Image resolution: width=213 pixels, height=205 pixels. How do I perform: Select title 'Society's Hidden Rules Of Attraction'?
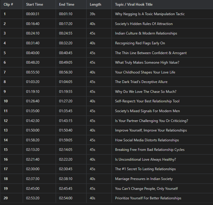[144, 24]
